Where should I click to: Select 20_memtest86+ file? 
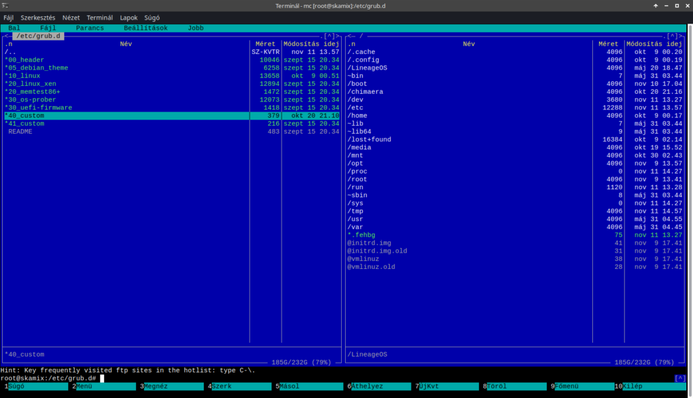point(171,92)
